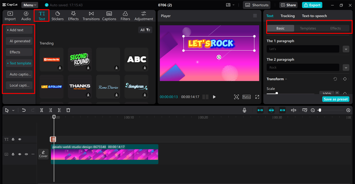Click Save as preset
355x184 pixels.
coord(336,99)
